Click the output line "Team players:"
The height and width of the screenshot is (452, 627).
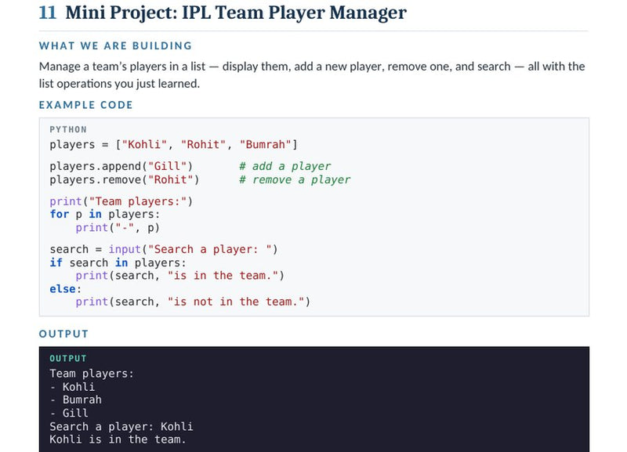click(92, 373)
